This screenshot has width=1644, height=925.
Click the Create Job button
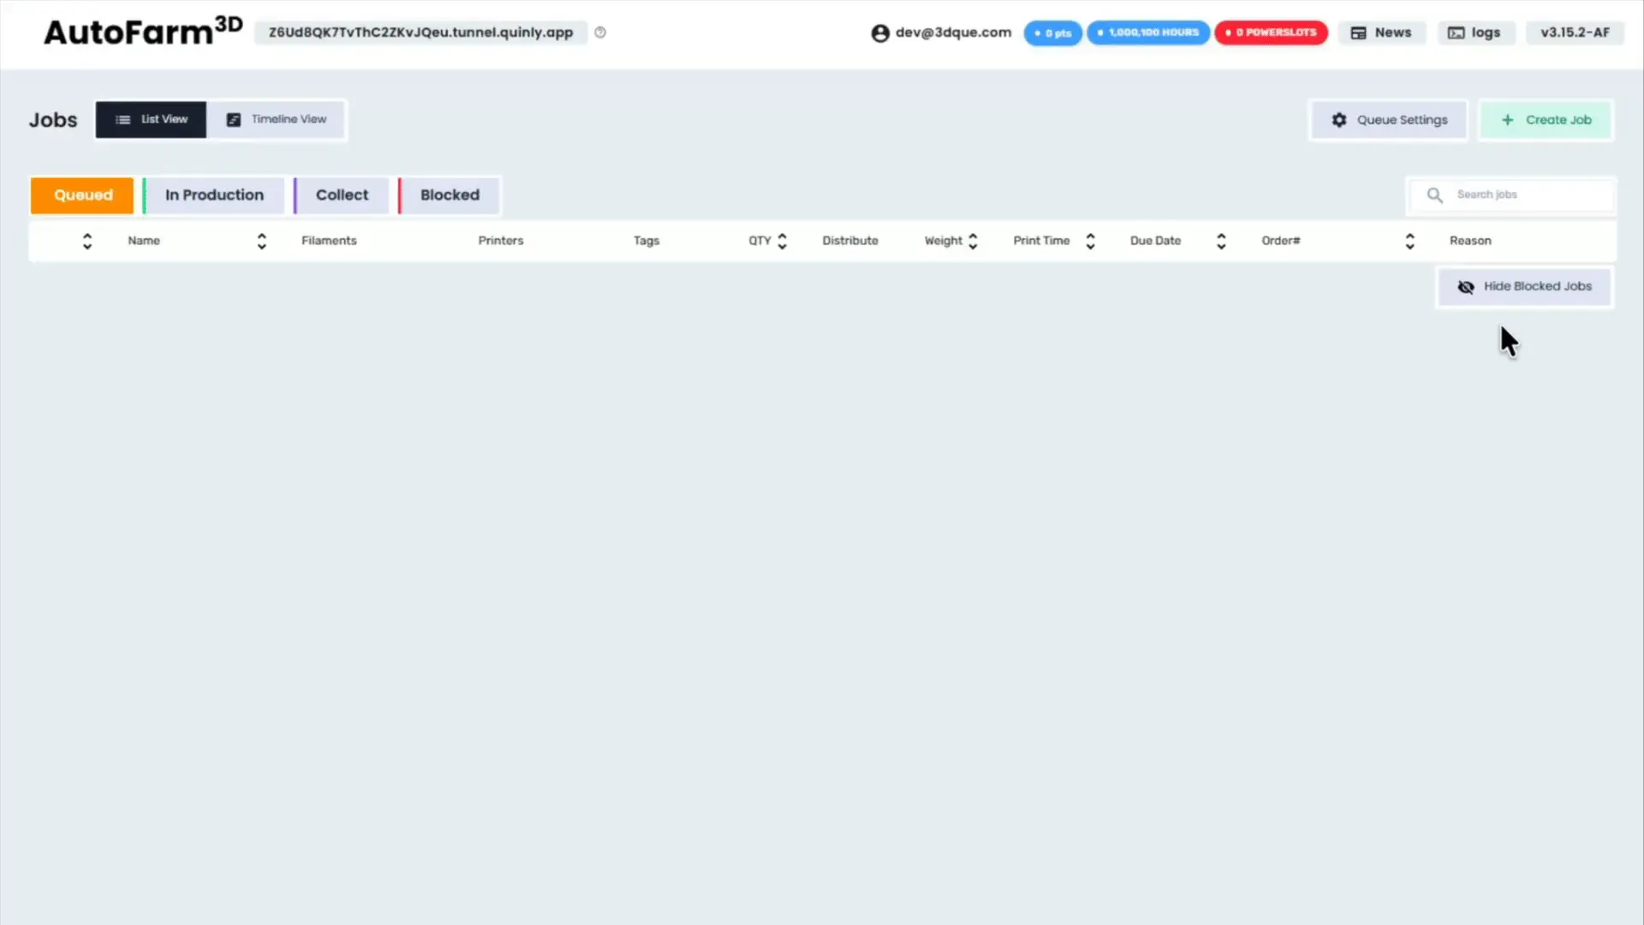pos(1546,120)
